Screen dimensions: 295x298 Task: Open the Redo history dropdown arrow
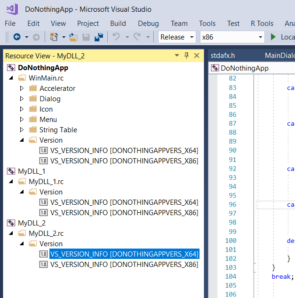pos(148,37)
